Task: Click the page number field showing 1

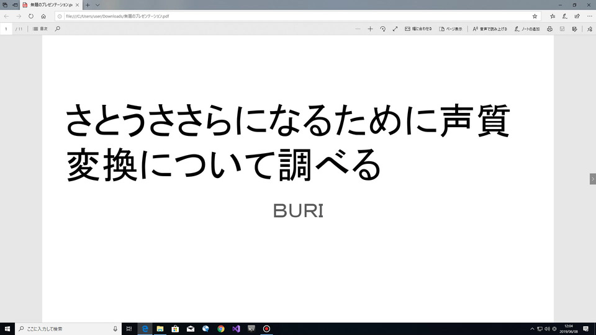Action: (x=6, y=29)
